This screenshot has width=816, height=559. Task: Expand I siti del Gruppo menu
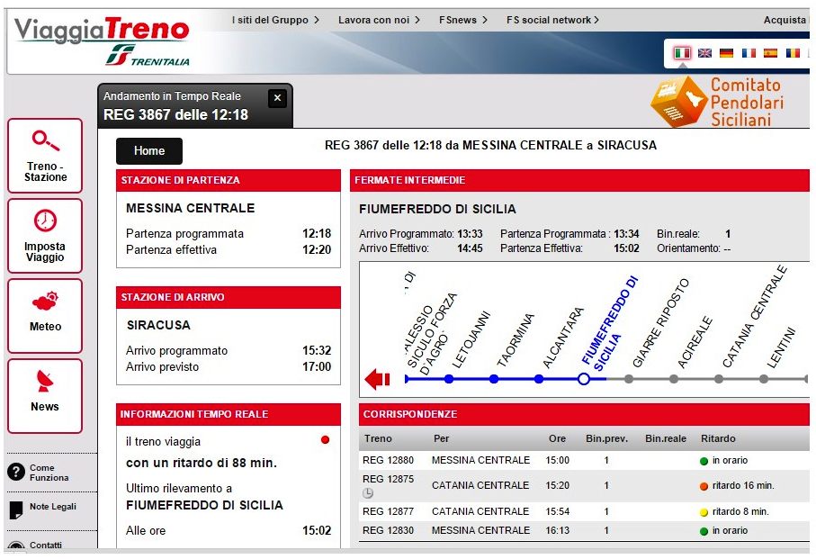point(275,20)
